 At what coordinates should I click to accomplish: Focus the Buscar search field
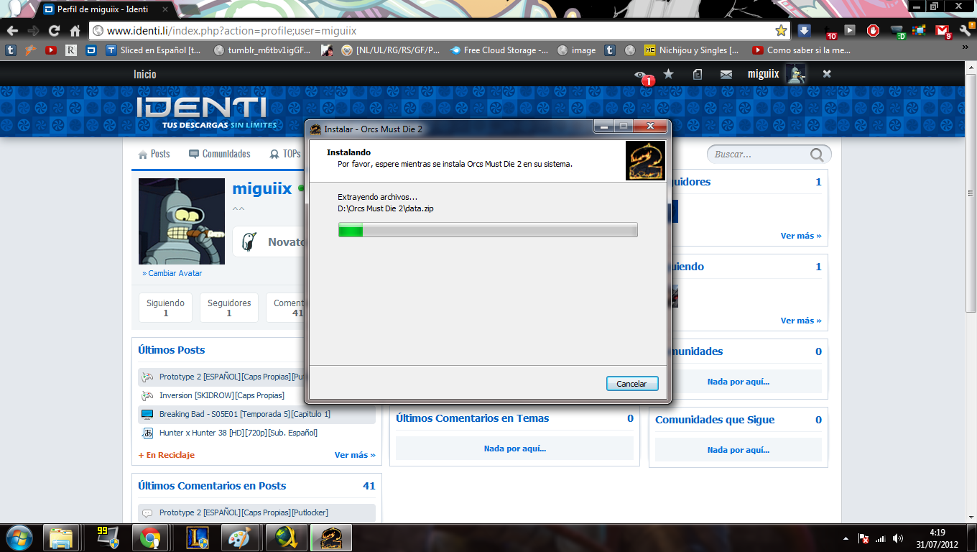tap(760, 155)
